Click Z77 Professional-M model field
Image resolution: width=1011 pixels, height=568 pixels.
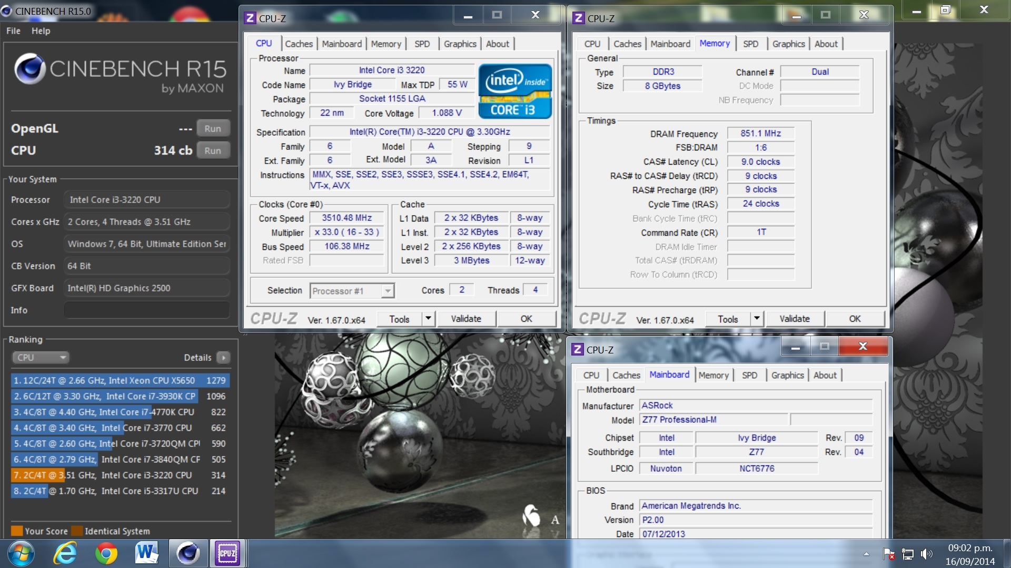click(x=713, y=420)
